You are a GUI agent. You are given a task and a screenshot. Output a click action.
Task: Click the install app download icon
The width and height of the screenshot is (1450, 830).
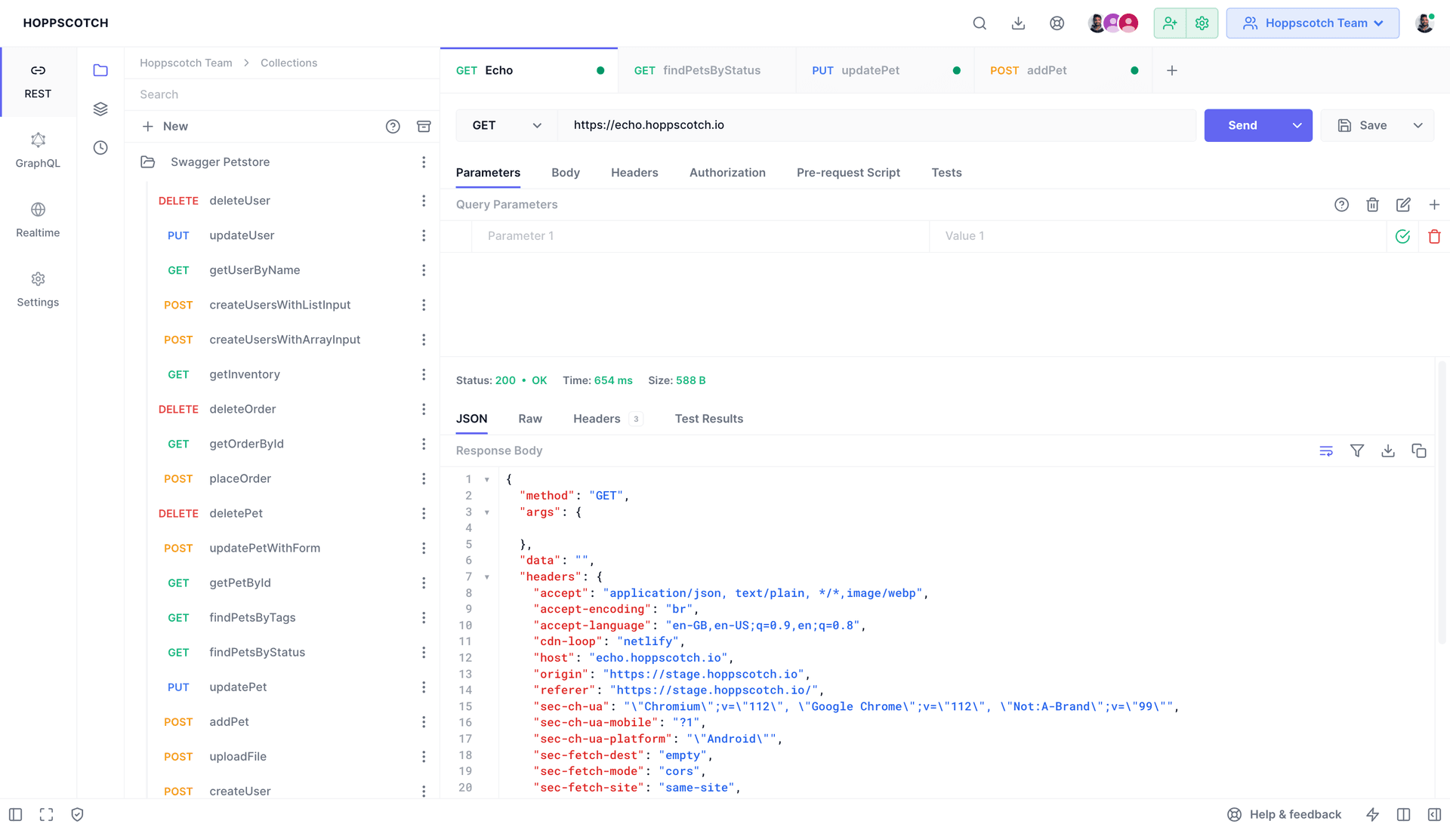pyautogui.click(x=1018, y=23)
